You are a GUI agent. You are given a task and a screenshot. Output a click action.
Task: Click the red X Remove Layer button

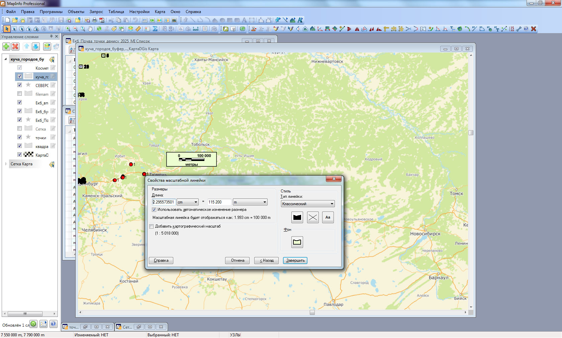pos(15,47)
